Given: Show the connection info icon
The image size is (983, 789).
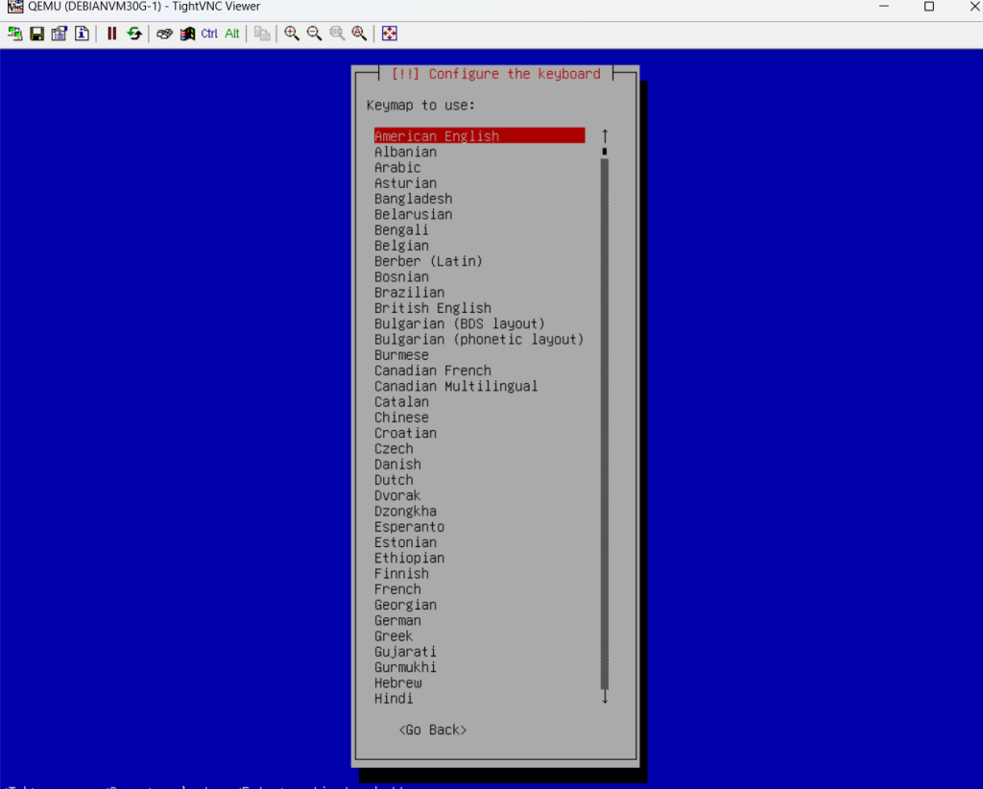Looking at the screenshot, I should (82, 34).
